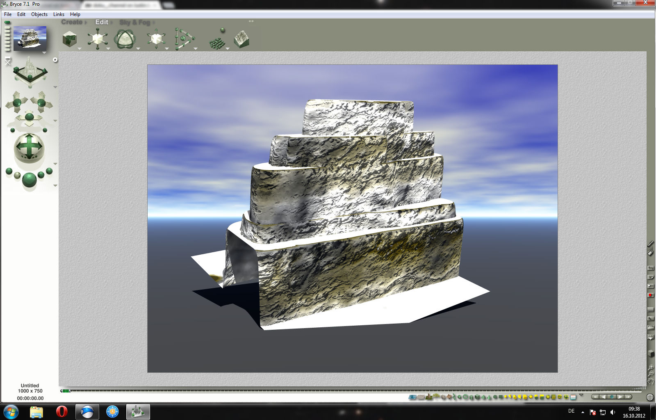The height and width of the screenshot is (420, 656).
Task: Expand the Resize tool options triangle
Action: [108, 49]
